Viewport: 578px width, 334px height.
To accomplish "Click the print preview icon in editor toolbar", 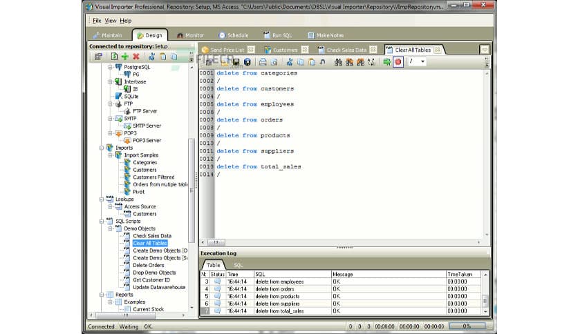I will pyautogui.click(x=274, y=62).
